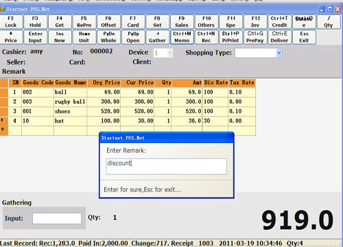Select the 30.00 current price cell
The width and height of the screenshot is (343, 247).
click(x=137, y=121)
